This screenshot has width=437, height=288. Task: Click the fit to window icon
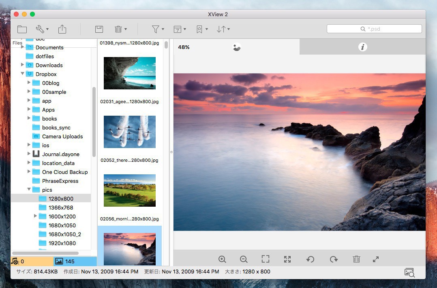pyautogui.click(x=265, y=259)
